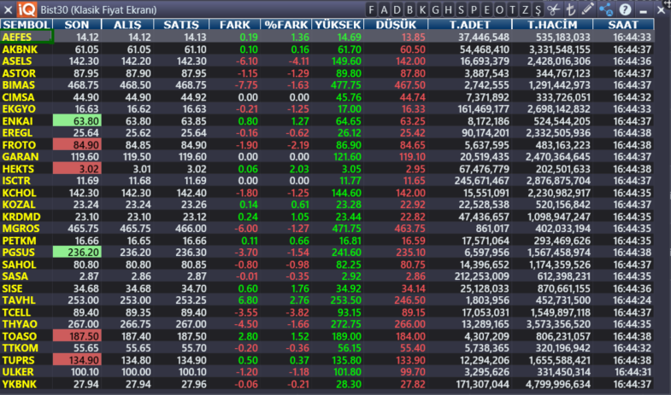Select the SAHOL symbol
Image resolution: width=671 pixels, height=395 pixels.
pos(20,264)
